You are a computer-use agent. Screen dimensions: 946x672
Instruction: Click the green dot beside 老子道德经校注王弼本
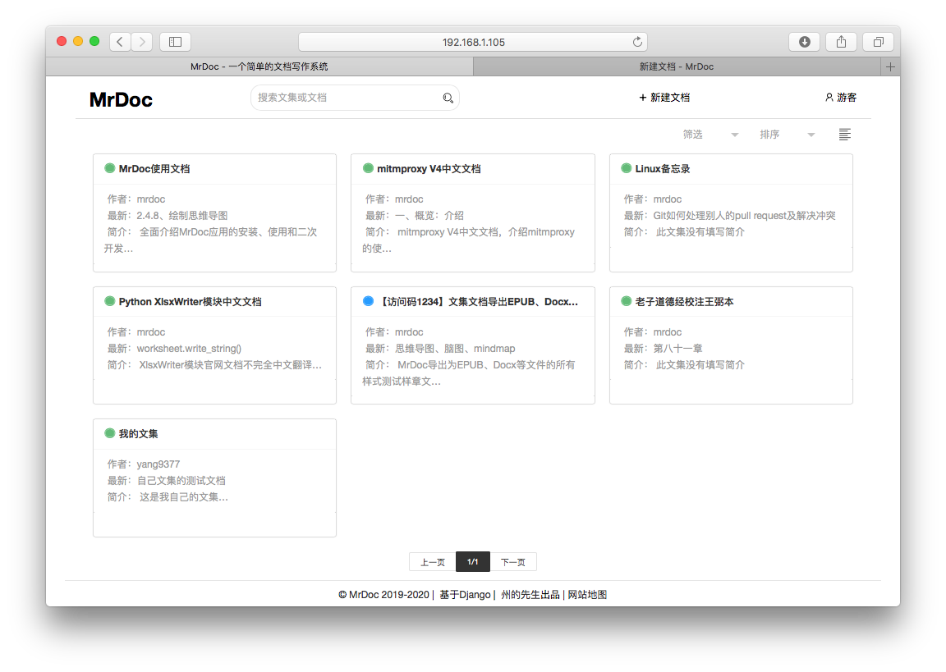click(627, 301)
